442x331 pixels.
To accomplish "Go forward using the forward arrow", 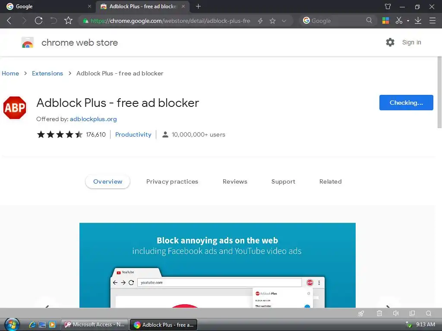I will point(24,21).
